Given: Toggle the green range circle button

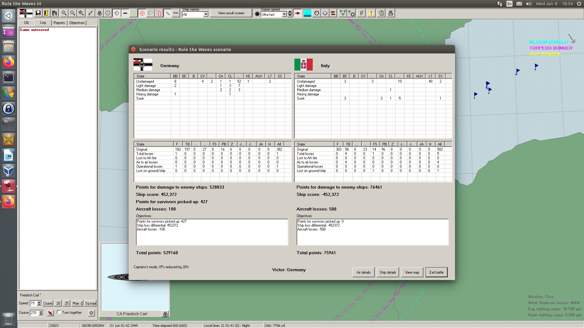Looking at the screenshot, I should (133, 13).
